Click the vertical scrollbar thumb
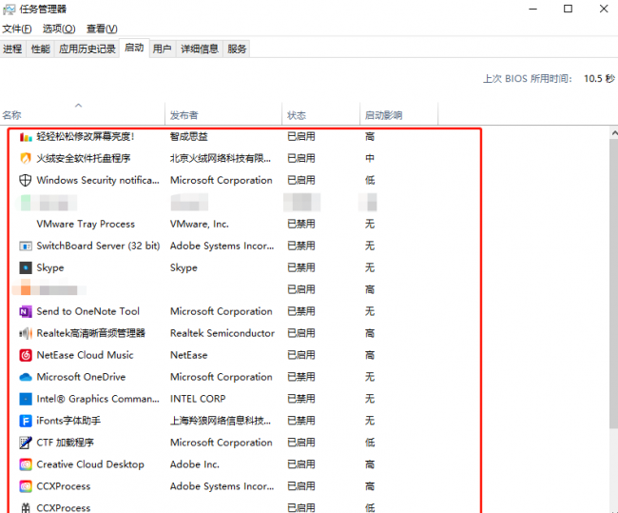Image resolution: width=618 pixels, height=513 pixels. 613,285
